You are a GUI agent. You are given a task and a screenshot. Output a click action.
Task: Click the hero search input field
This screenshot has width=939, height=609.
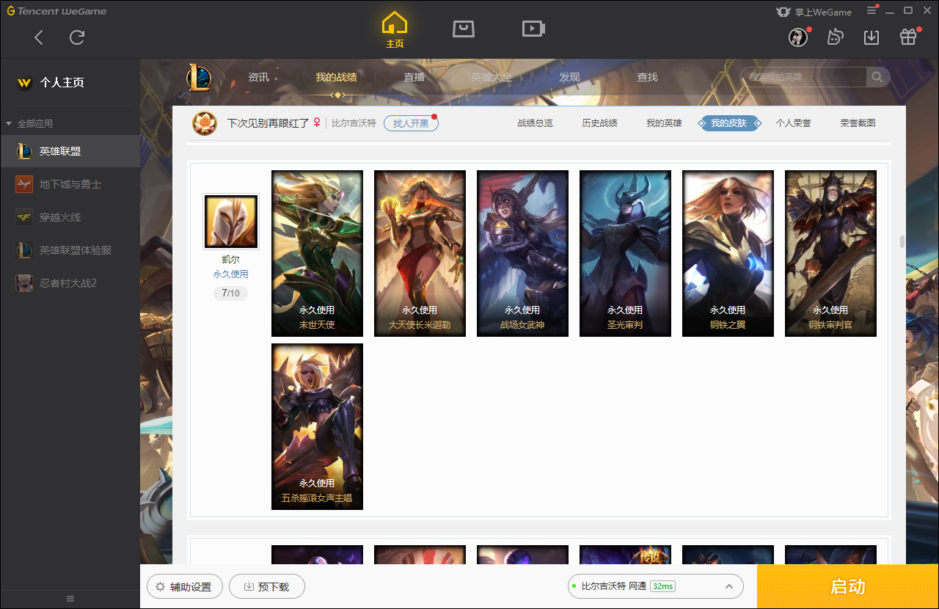coord(805,77)
